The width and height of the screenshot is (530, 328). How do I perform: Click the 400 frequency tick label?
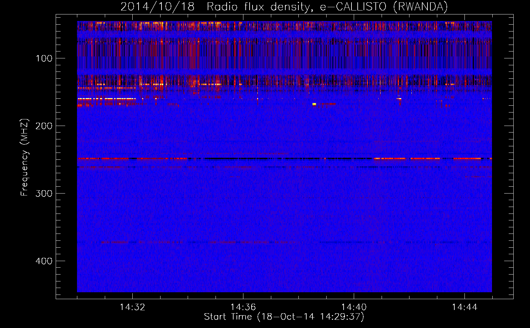[x=44, y=261]
